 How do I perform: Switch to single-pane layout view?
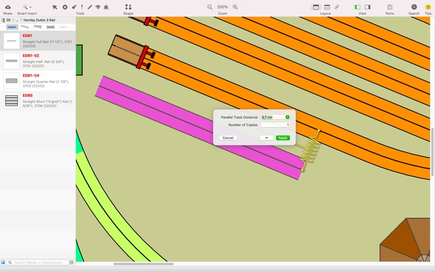(x=315, y=7)
